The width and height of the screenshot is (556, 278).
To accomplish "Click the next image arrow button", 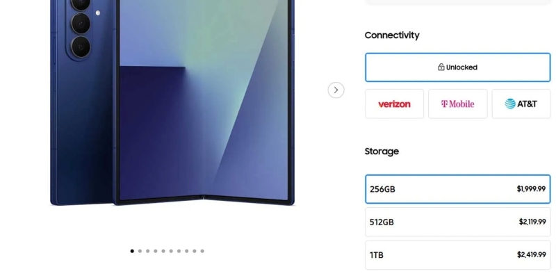I will point(336,90).
